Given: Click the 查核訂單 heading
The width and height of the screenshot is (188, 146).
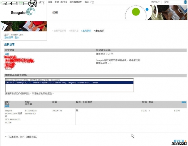Looking at the screenshot, I should pos(9,44).
